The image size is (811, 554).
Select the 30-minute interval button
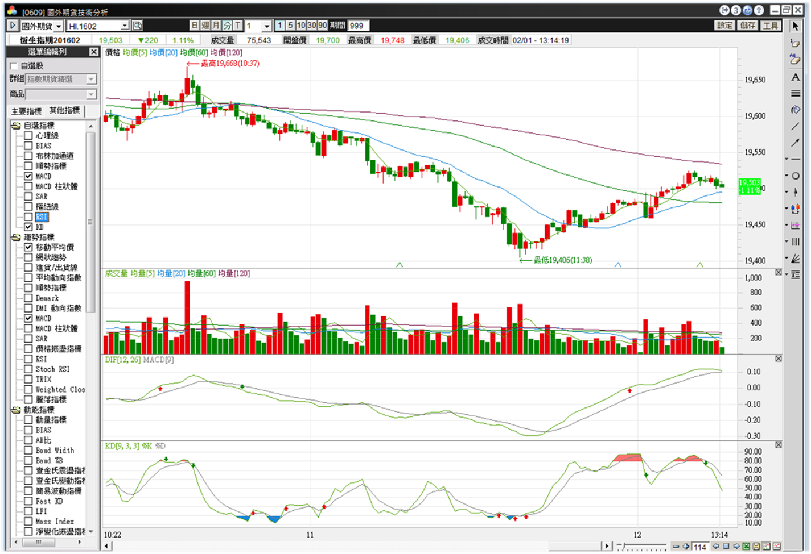coord(311,26)
